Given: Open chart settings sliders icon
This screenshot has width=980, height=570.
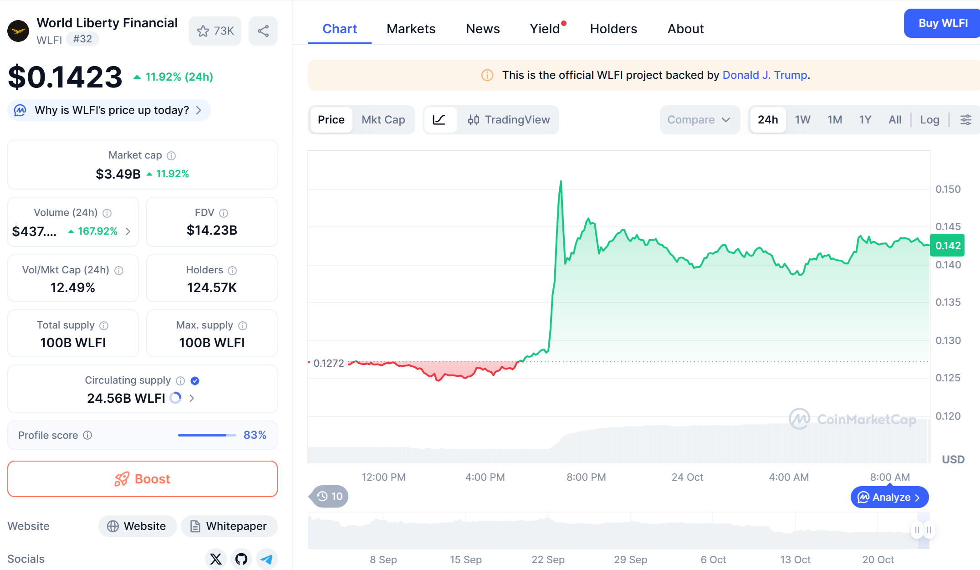Looking at the screenshot, I should (966, 120).
